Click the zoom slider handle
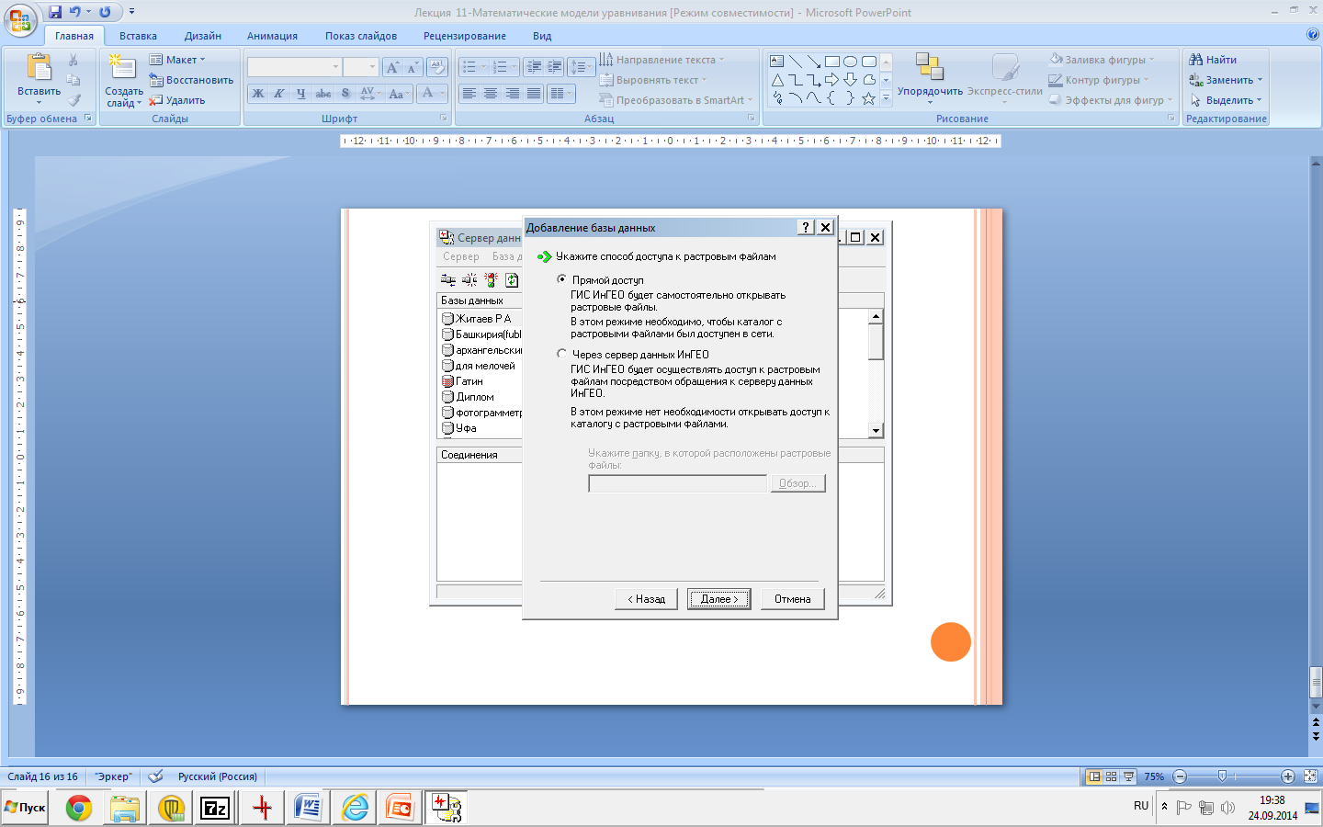Viewport: 1323px width, 827px height. (1222, 776)
